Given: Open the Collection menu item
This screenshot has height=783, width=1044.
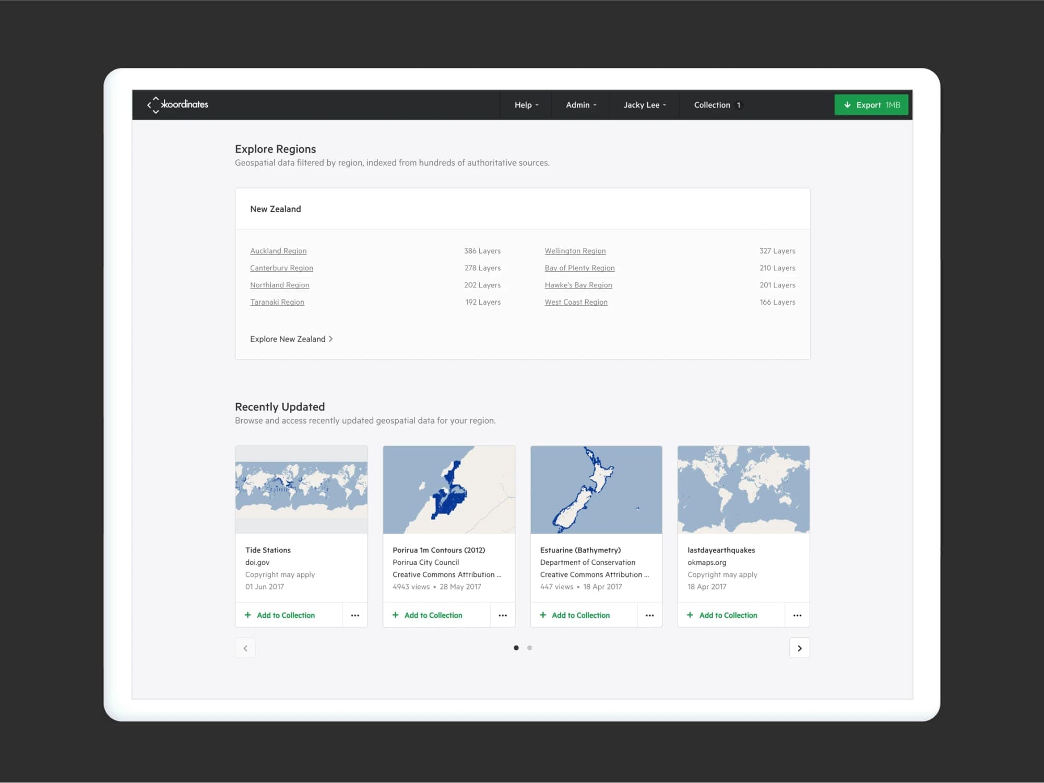Looking at the screenshot, I should pos(717,105).
